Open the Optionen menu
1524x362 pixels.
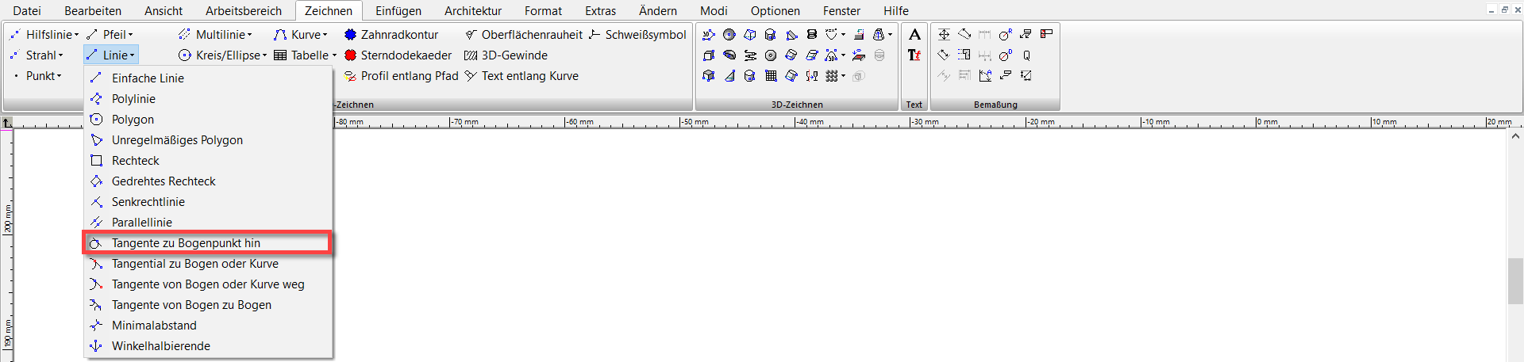coord(775,10)
